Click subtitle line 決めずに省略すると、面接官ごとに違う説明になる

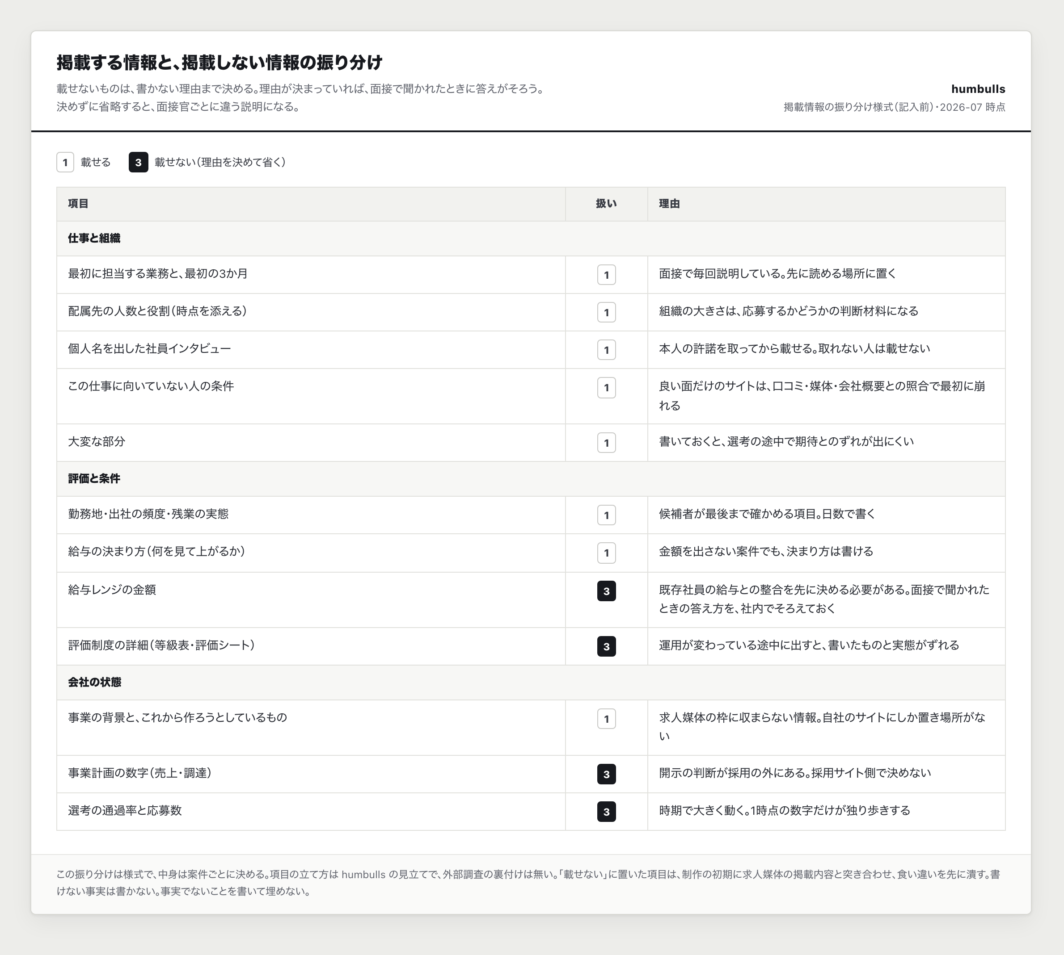(x=178, y=107)
